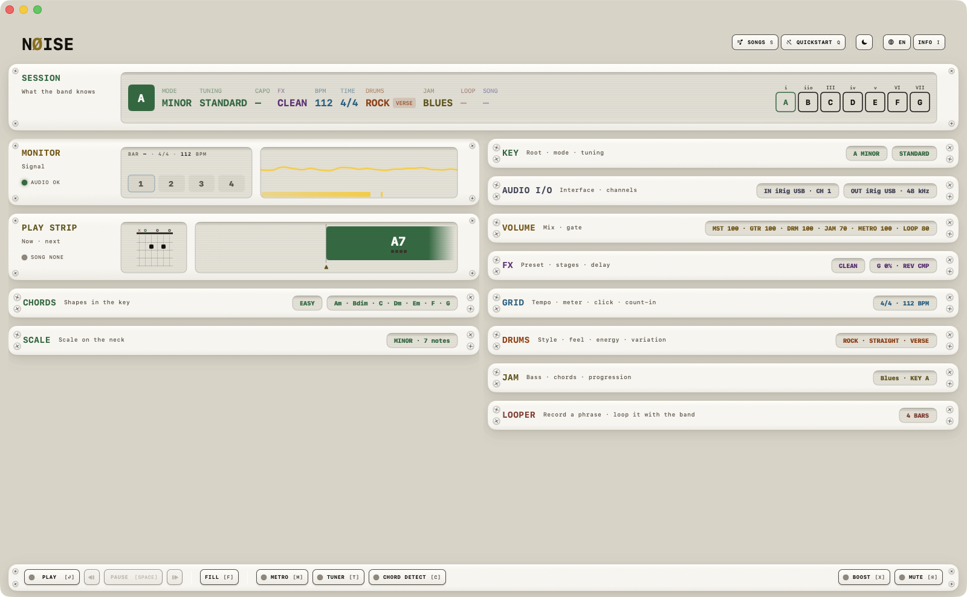Pick the B chord degree button (iio)
The height and width of the screenshot is (597, 967).
pyautogui.click(x=808, y=102)
